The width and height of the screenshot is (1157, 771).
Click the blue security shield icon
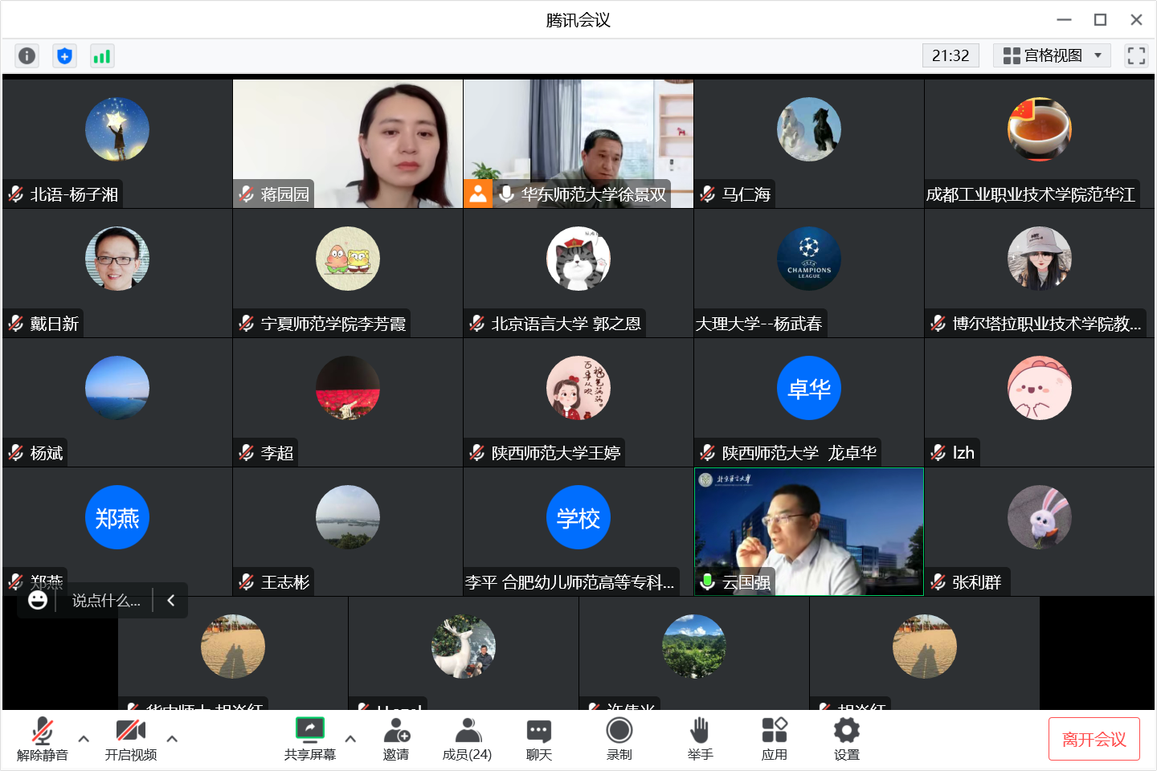click(64, 55)
